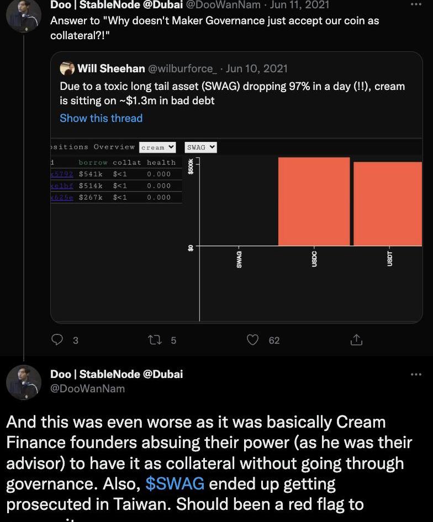Screen dimensions: 433x522
Task: Open the second tweet's profile picture
Action: [x=23, y=382]
